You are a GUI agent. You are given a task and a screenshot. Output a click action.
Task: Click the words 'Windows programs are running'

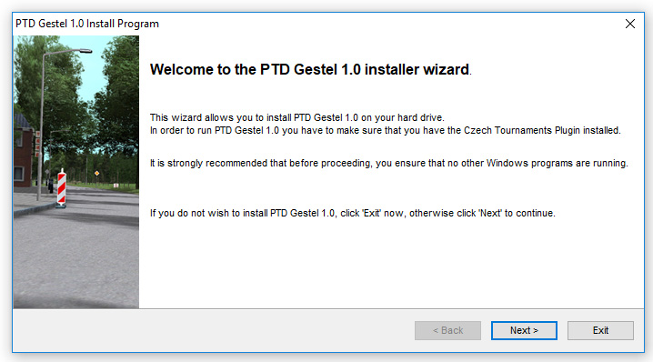tap(558, 163)
